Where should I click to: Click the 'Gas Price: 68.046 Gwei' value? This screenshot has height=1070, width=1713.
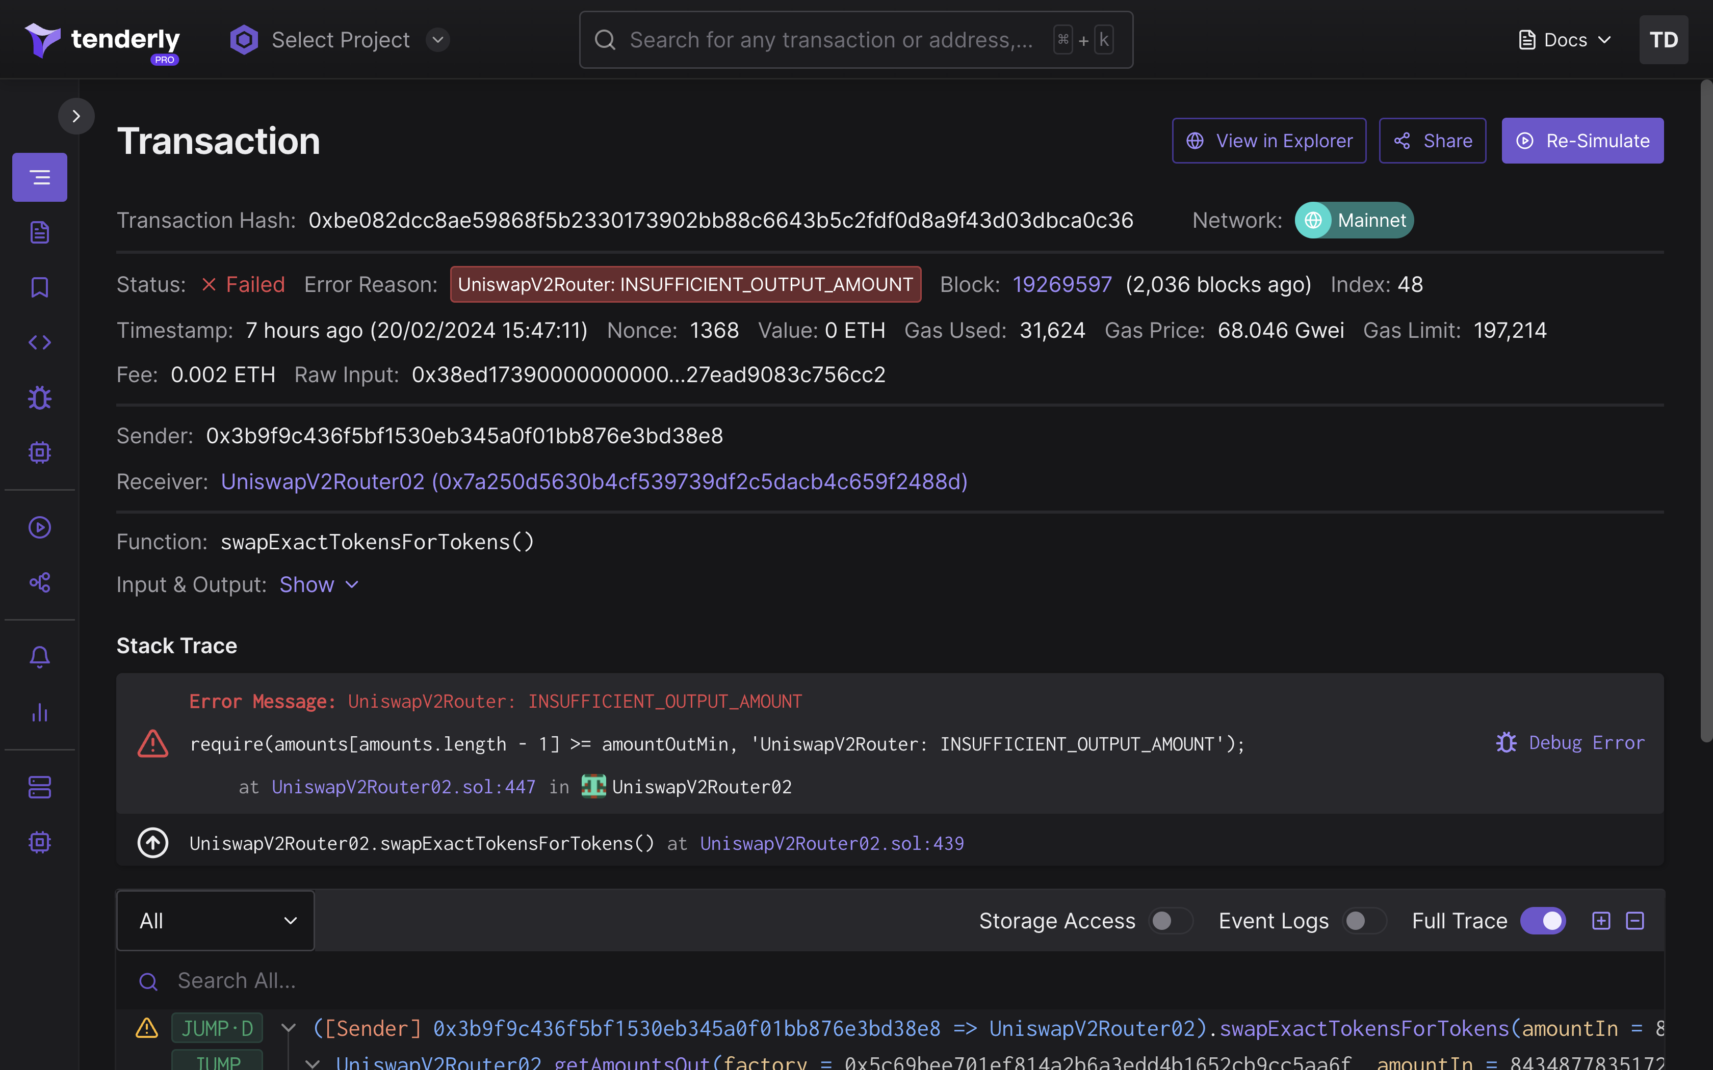[1281, 331]
